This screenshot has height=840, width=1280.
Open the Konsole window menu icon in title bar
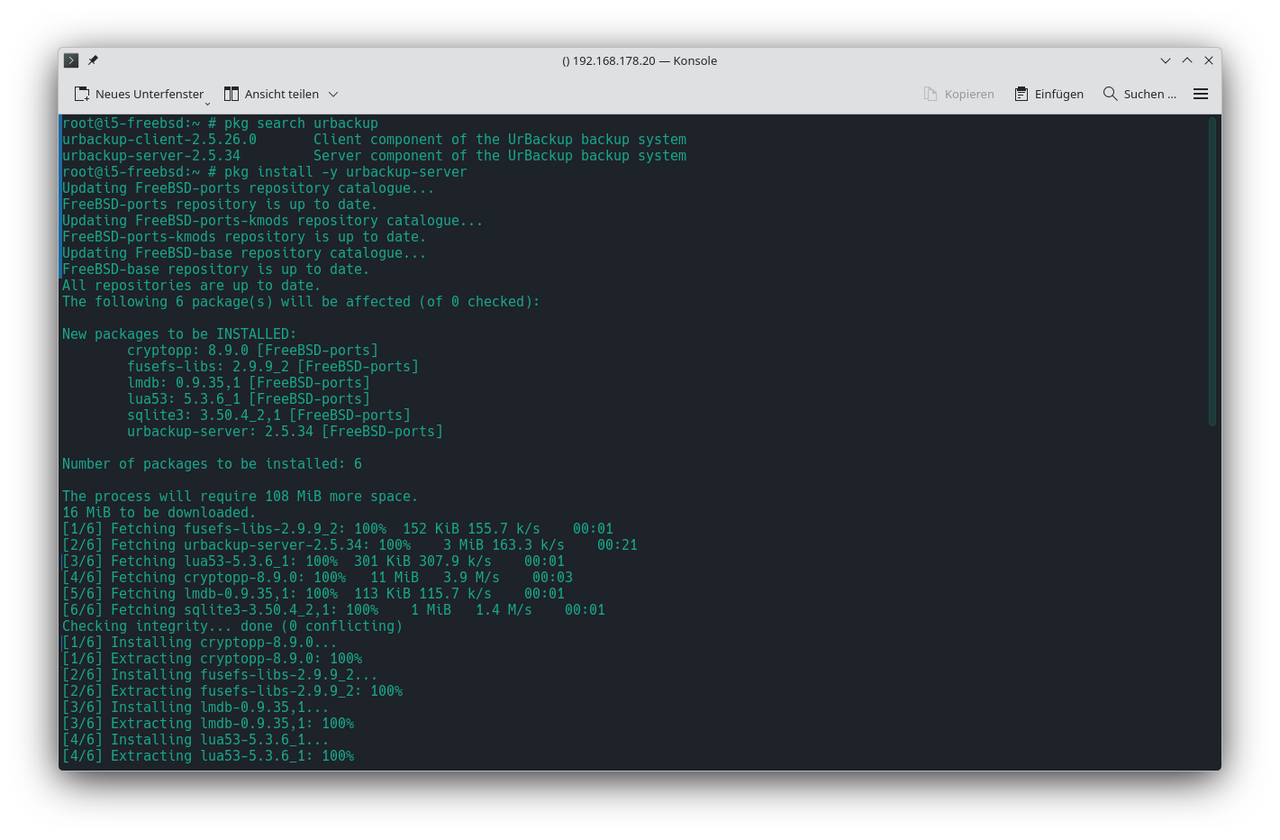pos(71,60)
